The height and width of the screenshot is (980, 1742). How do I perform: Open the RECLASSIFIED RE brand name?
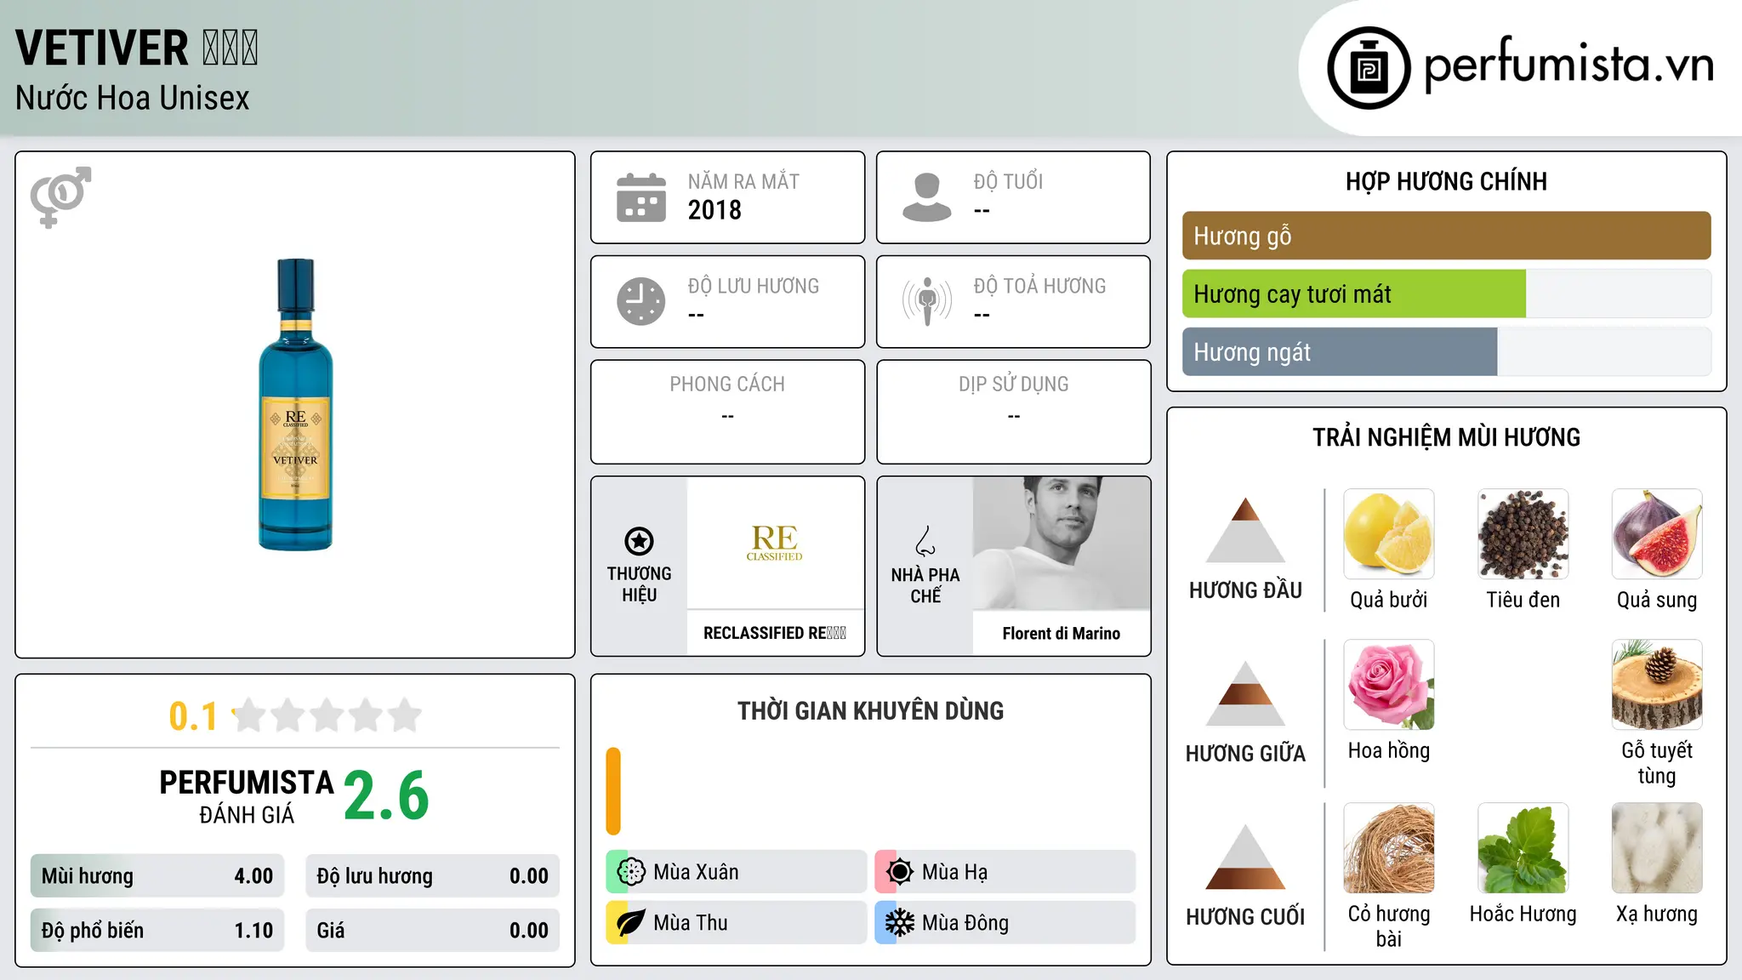(x=775, y=633)
